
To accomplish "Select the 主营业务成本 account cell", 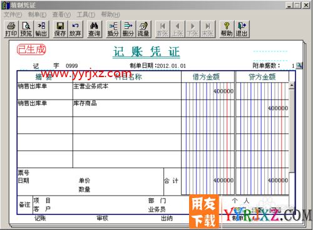I will pos(127,91).
